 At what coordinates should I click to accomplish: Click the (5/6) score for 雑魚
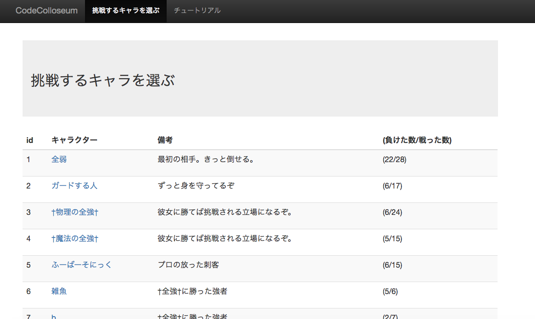(x=390, y=291)
